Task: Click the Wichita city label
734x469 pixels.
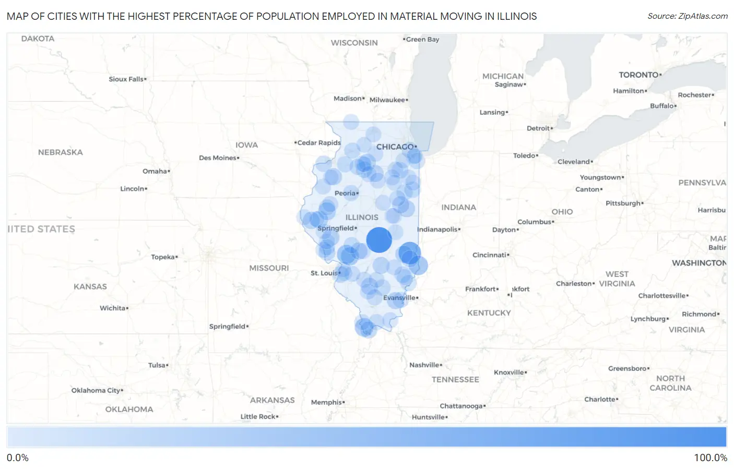Action: coord(113,308)
